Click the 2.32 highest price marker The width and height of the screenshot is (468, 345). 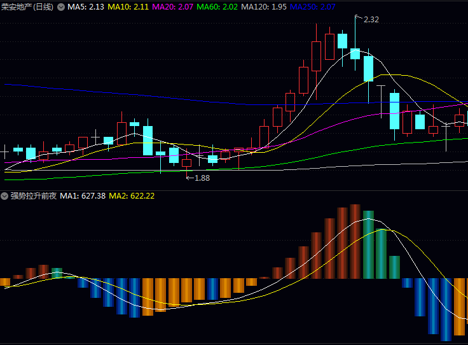pos(371,20)
